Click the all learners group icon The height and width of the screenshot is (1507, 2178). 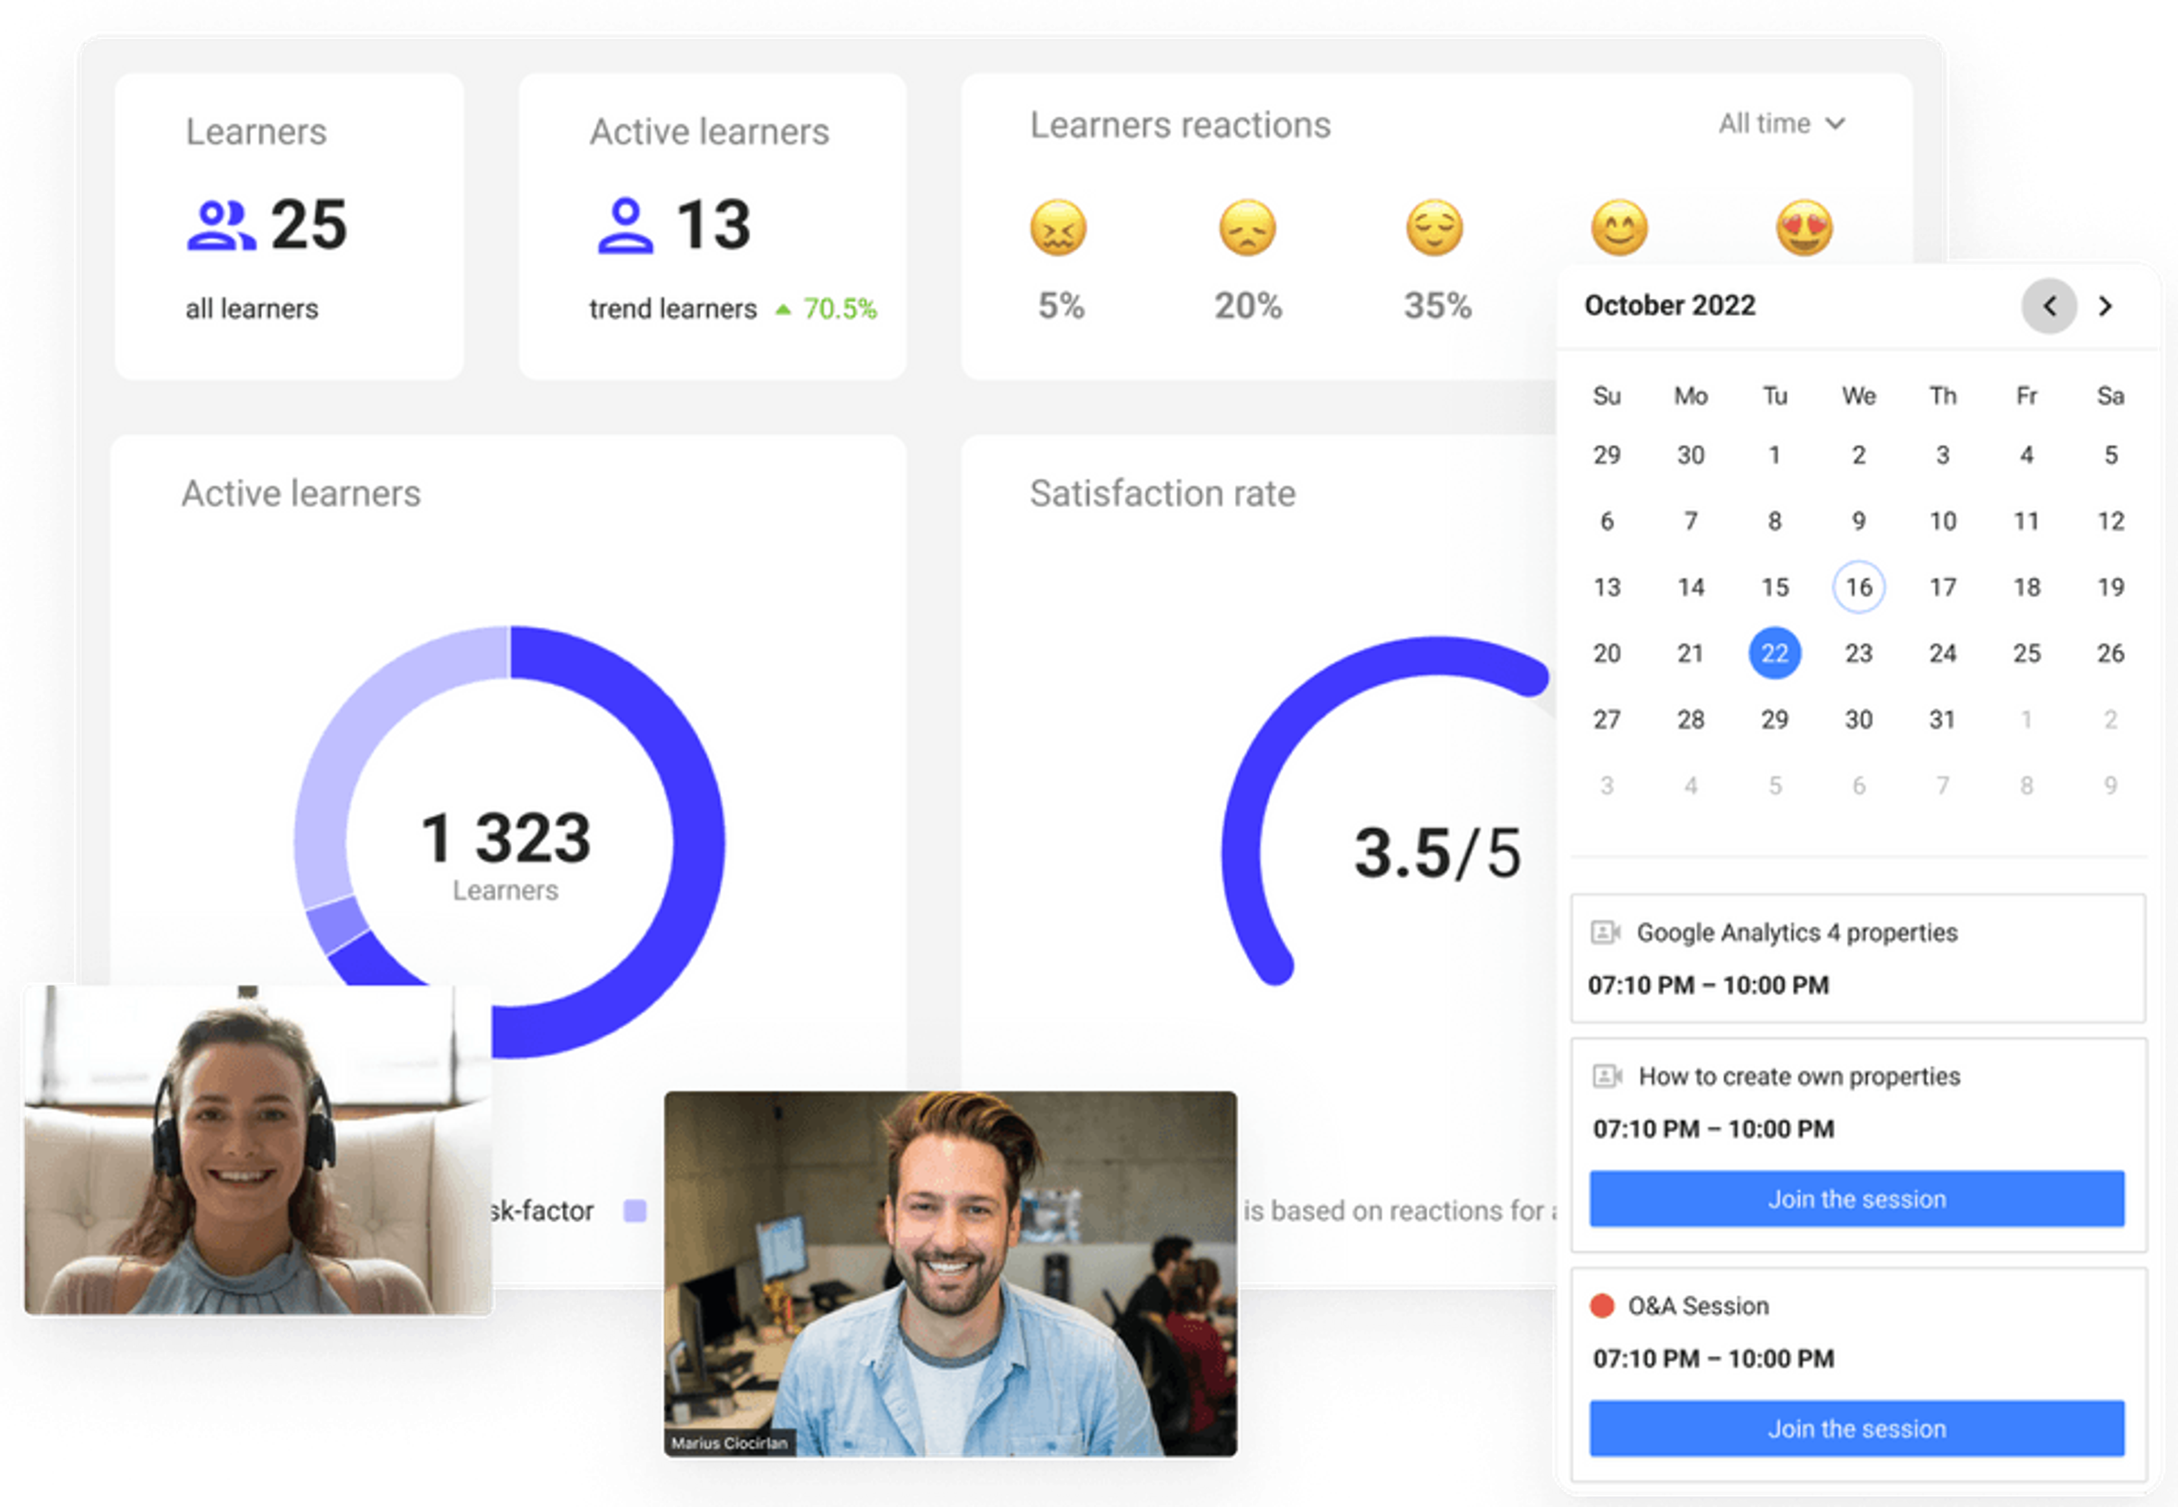tap(221, 226)
